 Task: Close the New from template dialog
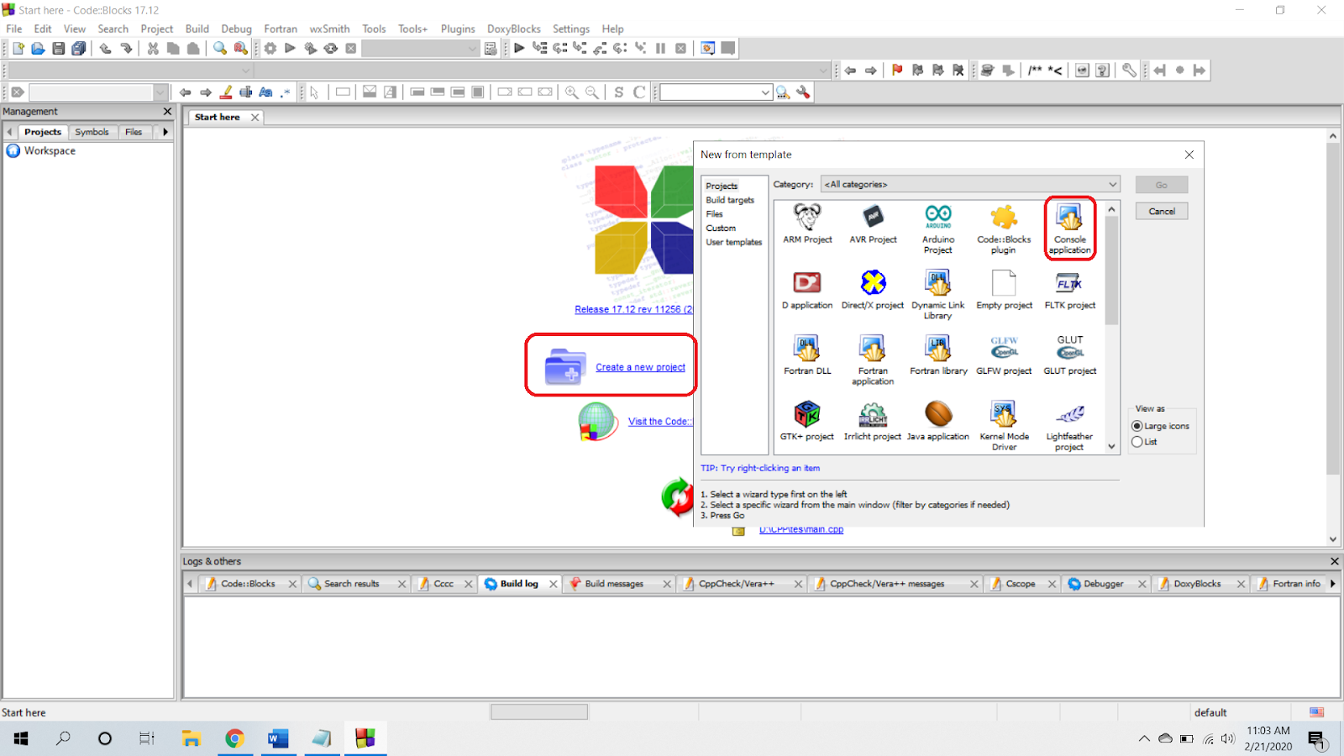(x=1189, y=155)
